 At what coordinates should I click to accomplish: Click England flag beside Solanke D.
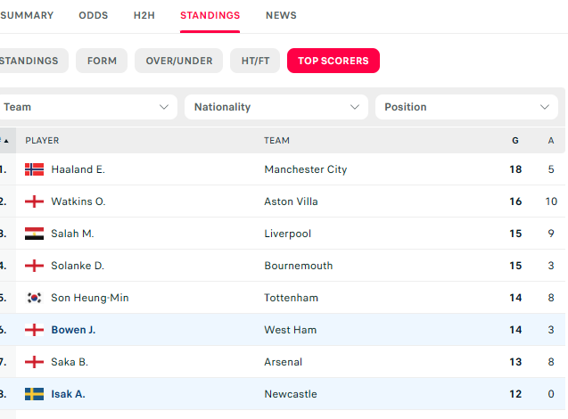tap(34, 266)
